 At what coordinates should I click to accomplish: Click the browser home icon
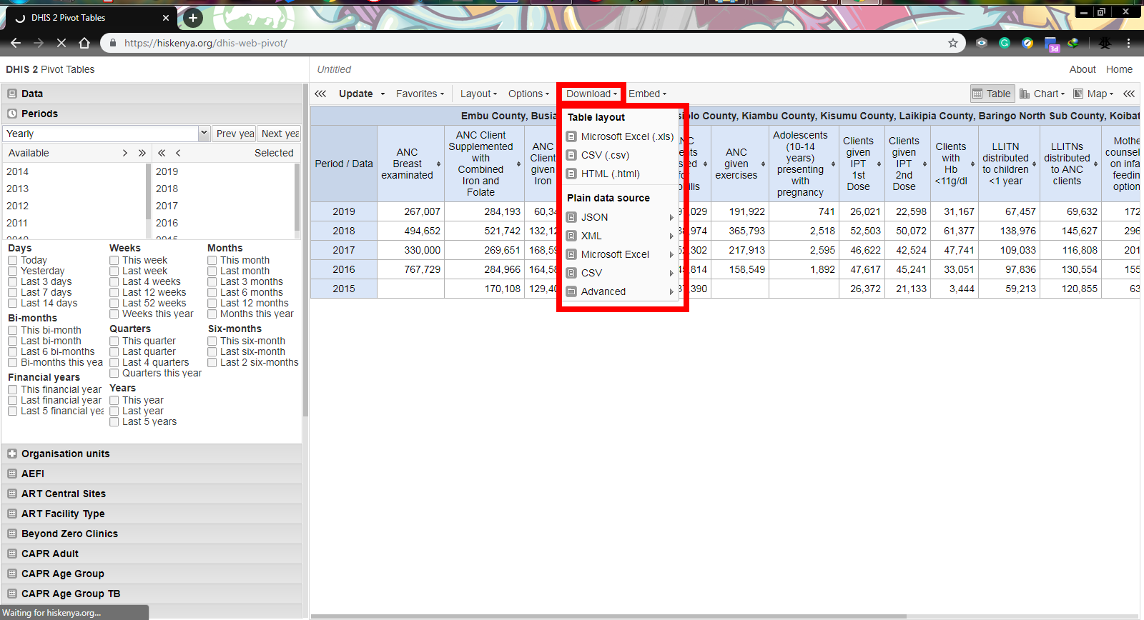tap(84, 43)
